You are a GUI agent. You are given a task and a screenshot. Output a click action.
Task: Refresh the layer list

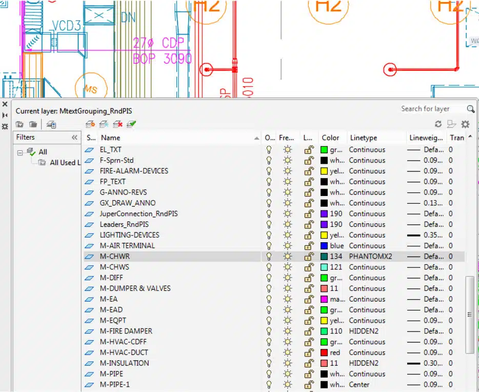[x=438, y=124]
